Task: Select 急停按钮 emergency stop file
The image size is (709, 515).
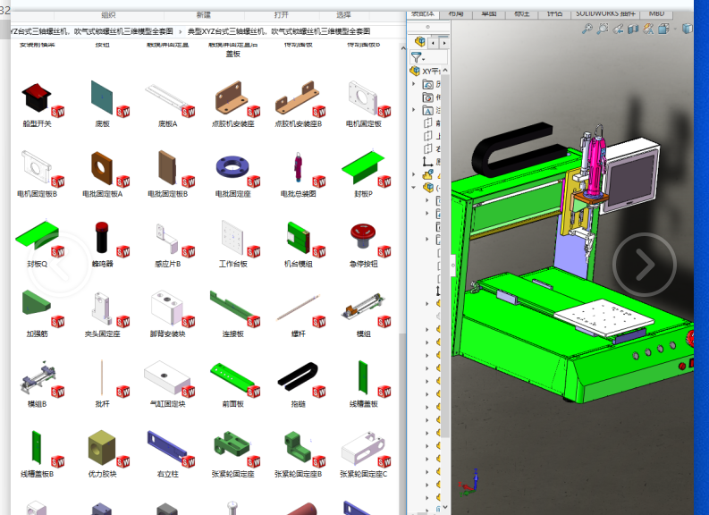Action: coord(364,245)
